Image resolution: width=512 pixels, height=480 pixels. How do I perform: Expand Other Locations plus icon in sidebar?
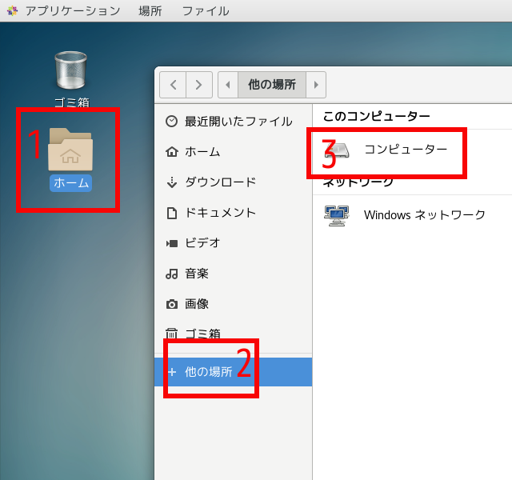click(x=171, y=372)
